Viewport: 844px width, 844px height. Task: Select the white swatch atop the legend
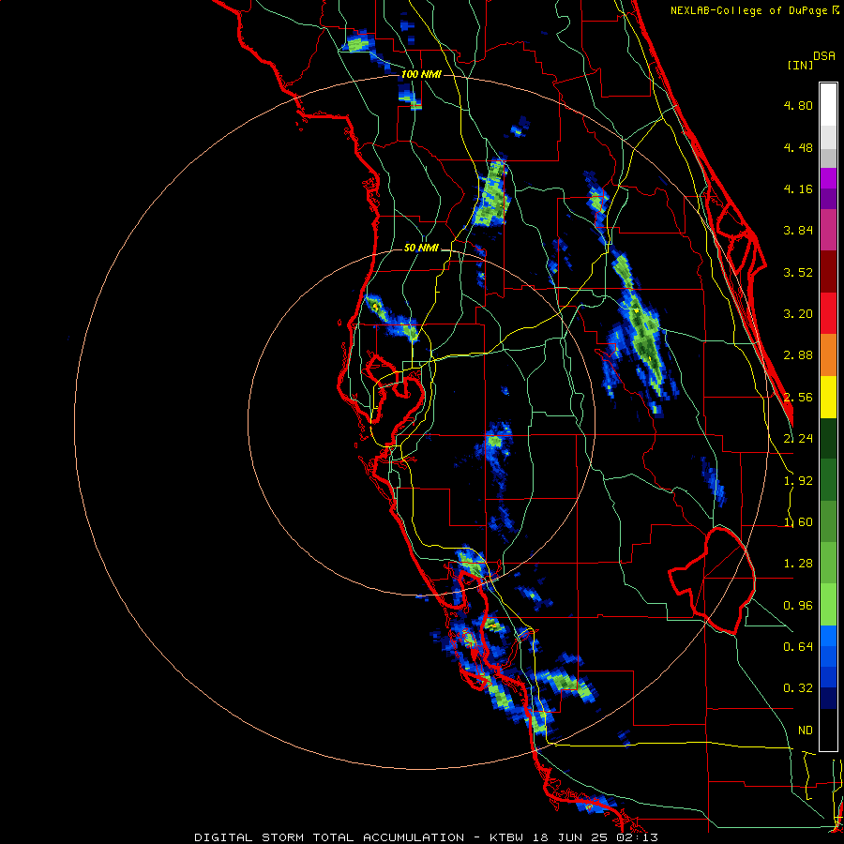click(828, 105)
